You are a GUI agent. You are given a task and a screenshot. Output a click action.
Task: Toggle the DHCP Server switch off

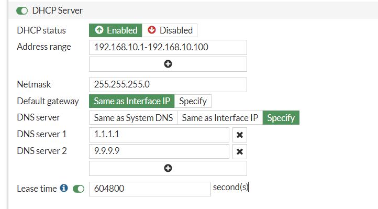point(22,11)
